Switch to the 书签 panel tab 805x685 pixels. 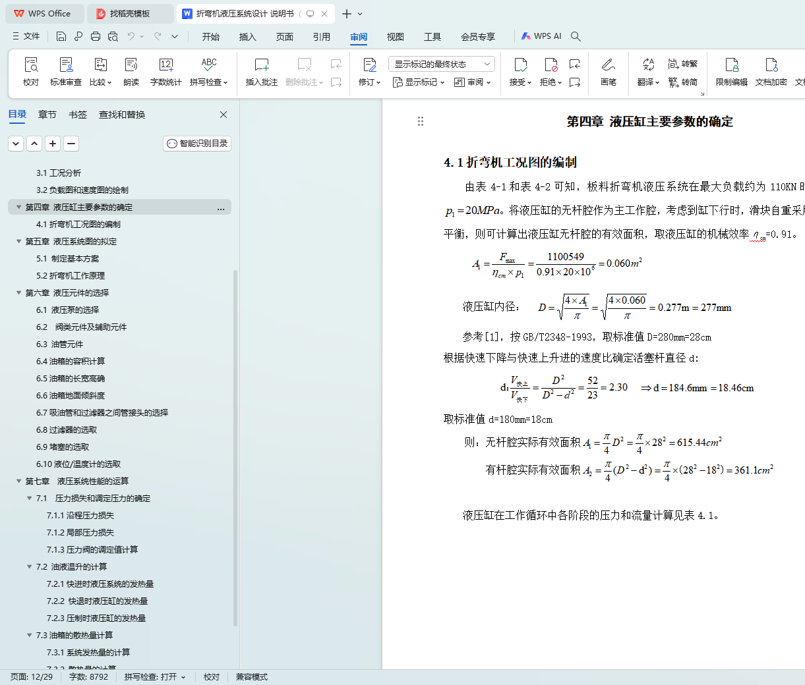[x=78, y=115]
